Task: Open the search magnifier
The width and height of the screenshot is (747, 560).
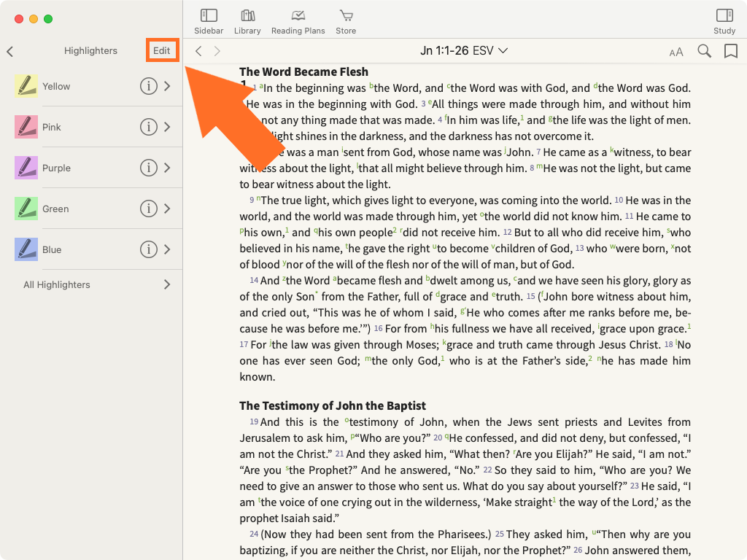Action: point(704,51)
